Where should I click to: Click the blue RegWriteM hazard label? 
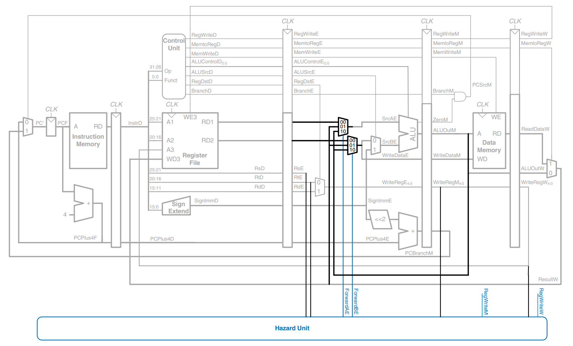click(486, 301)
